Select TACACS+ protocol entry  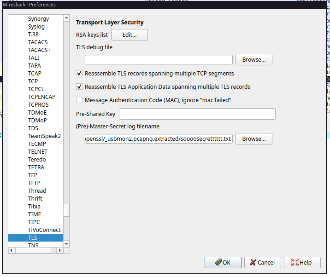39,50
